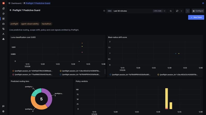Click the Preflight ? Predictive Guard dashboard title
This screenshot has height=115, width=206.
[x=26, y=10]
